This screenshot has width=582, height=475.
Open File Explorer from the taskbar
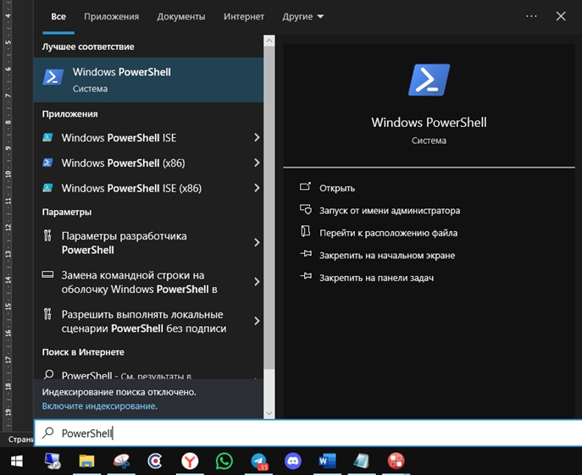(x=87, y=461)
